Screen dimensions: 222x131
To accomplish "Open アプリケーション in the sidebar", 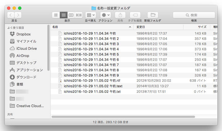I will pyautogui.click(x=26, y=70).
